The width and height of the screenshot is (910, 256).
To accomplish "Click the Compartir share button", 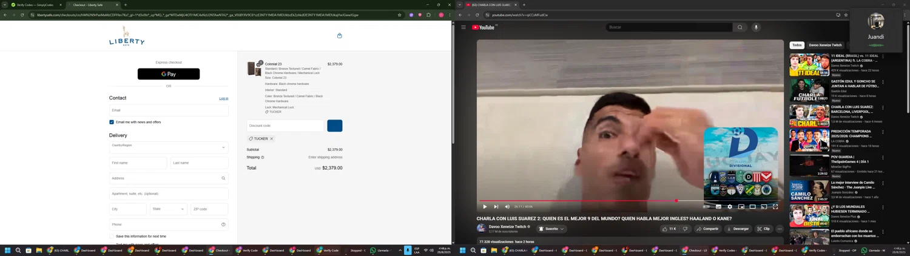I will tap(707, 229).
